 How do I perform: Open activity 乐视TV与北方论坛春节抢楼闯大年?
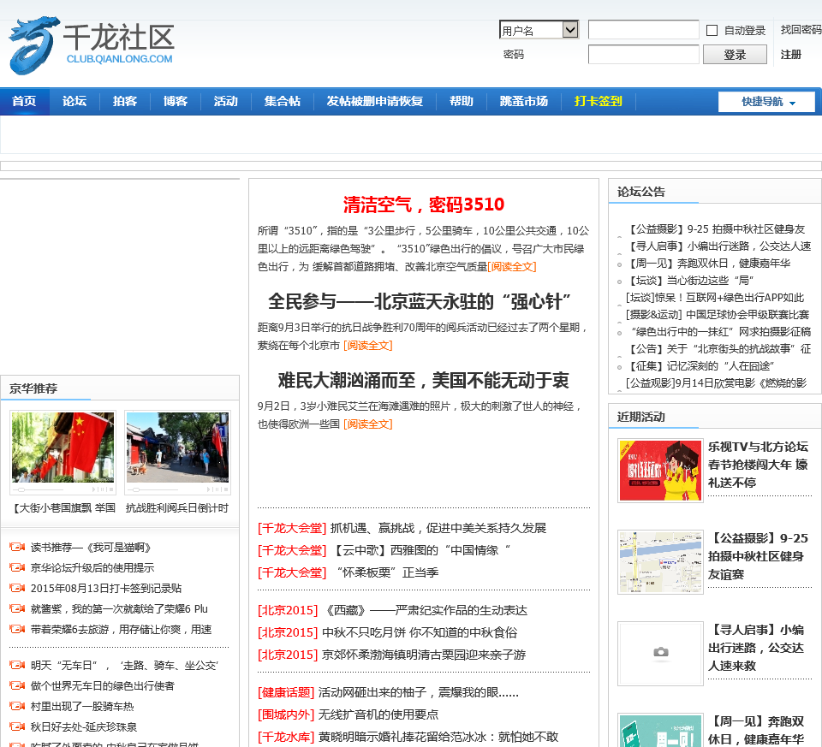click(758, 465)
